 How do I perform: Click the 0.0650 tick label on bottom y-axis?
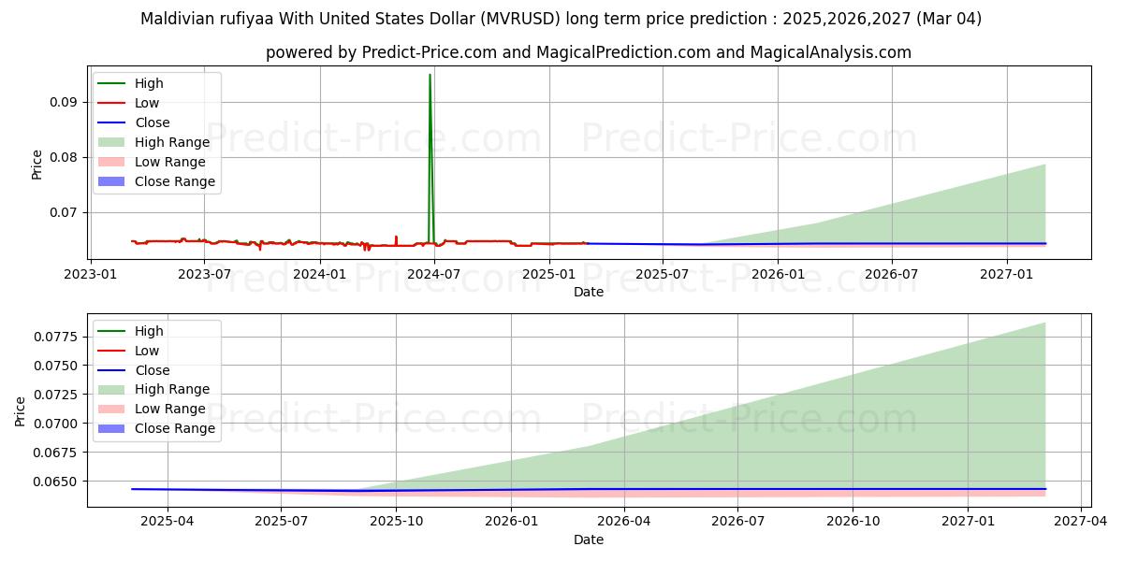57,482
